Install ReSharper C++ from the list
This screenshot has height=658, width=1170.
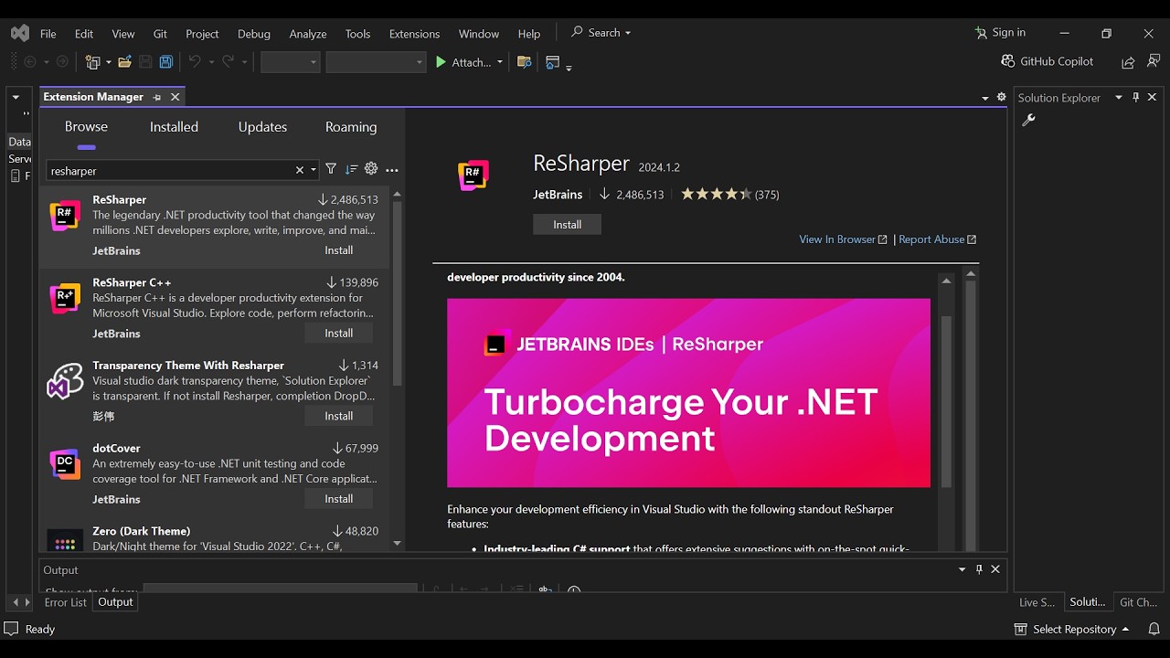[x=338, y=333]
